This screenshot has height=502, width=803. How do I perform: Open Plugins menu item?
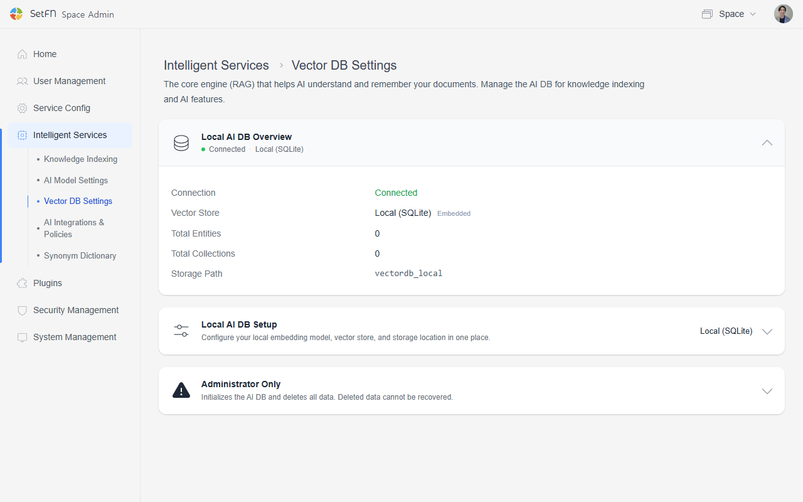(x=70, y=283)
